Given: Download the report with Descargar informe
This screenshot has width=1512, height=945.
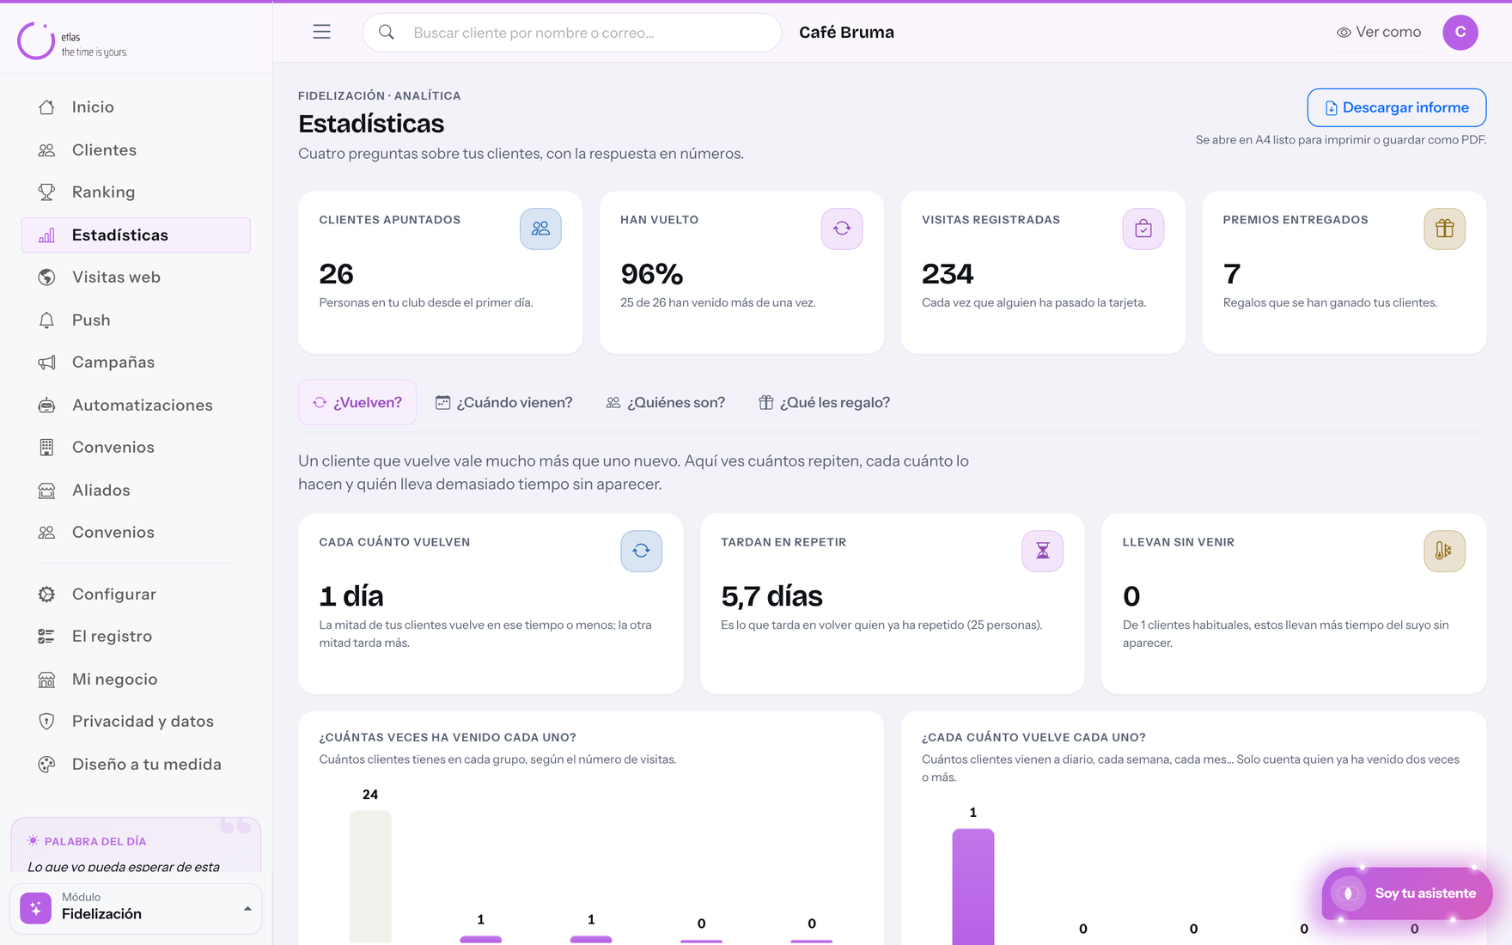Looking at the screenshot, I should coord(1397,107).
